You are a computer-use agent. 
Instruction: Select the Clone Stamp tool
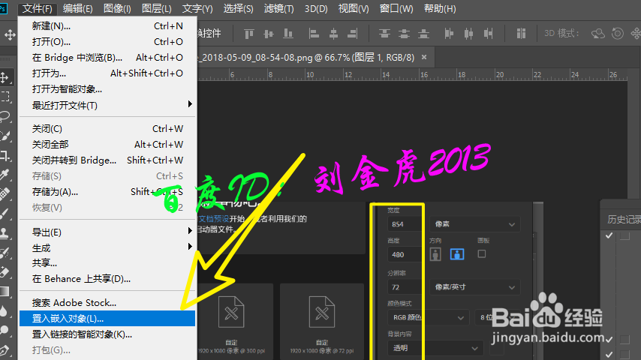(x=5, y=233)
